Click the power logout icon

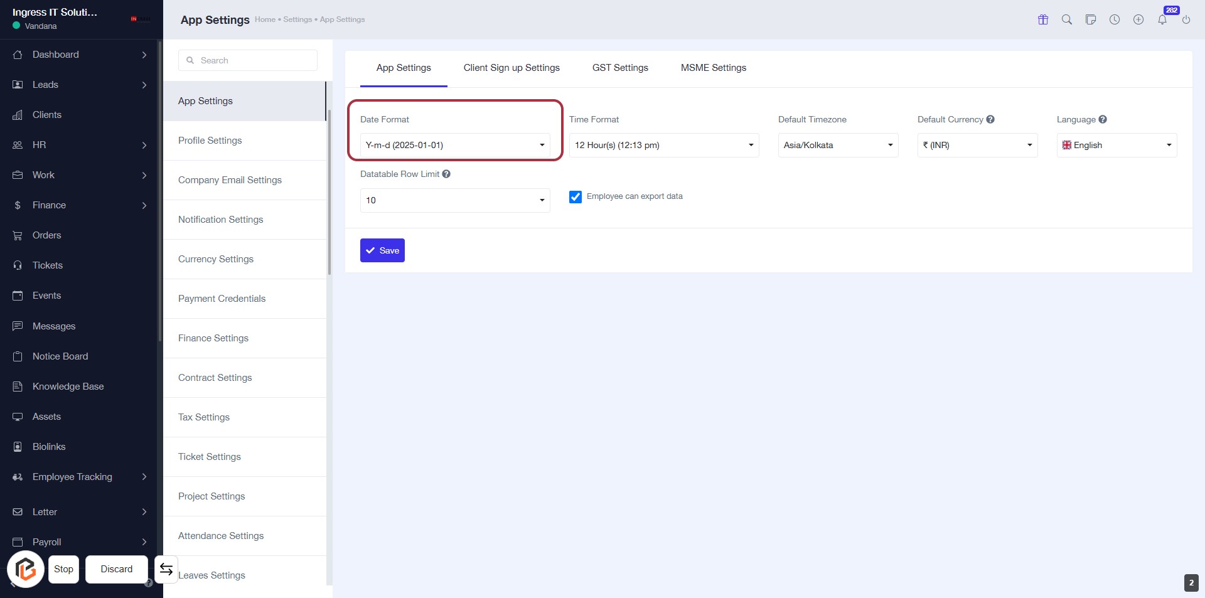point(1186,19)
